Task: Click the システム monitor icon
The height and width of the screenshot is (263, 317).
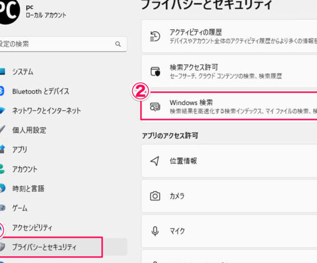Action: point(2,72)
